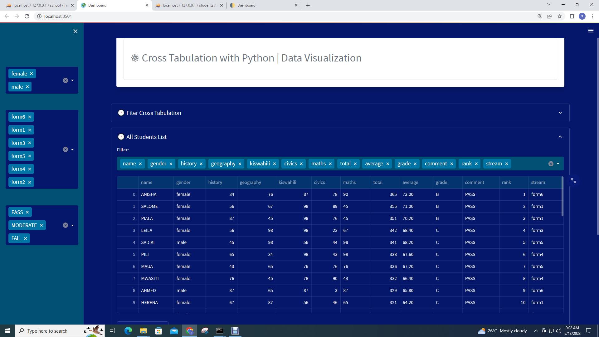
Task: Remove the 'female' tag from the gender filter
Action: 32,74
